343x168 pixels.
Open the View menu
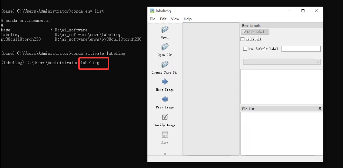click(x=175, y=19)
